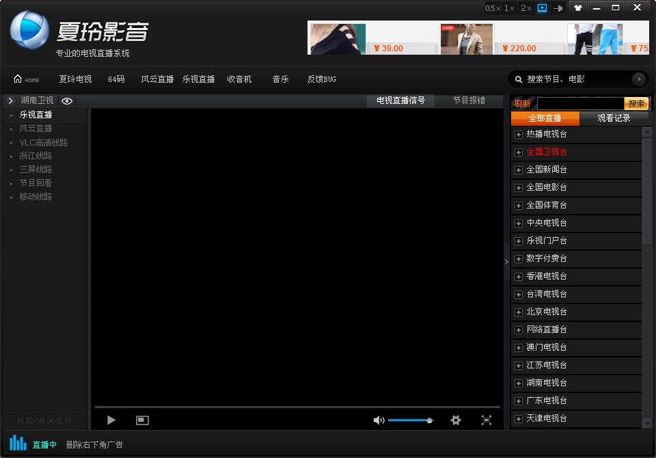Select 浙江线路 line
This screenshot has height=458, width=656.
[36, 156]
